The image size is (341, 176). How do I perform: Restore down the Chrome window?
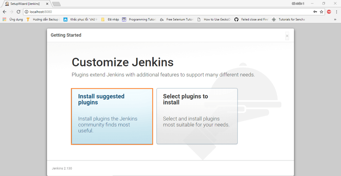(324, 3)
